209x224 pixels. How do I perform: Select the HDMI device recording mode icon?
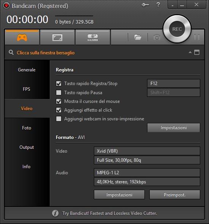click(x=93, y=38)
